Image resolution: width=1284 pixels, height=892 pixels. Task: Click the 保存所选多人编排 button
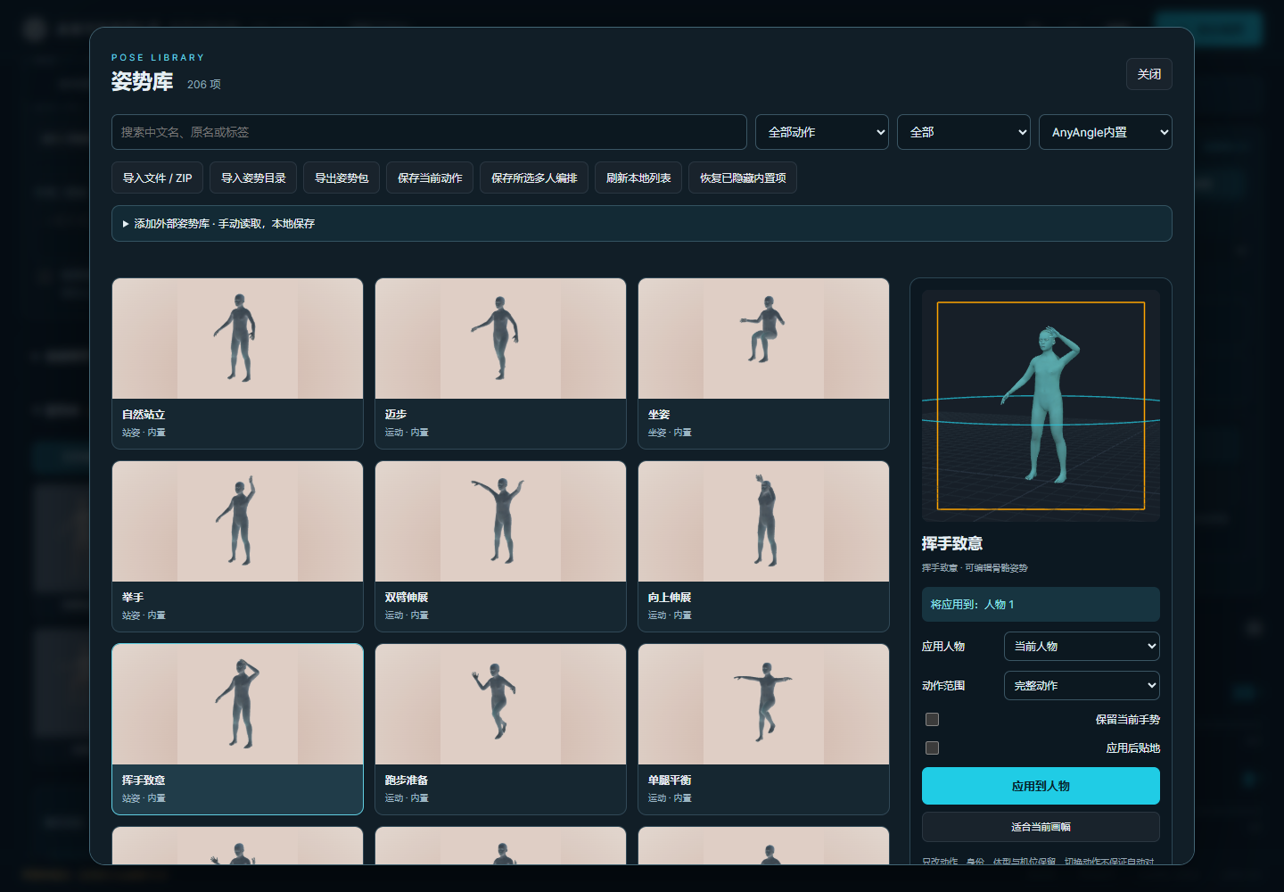coord(534,178)
